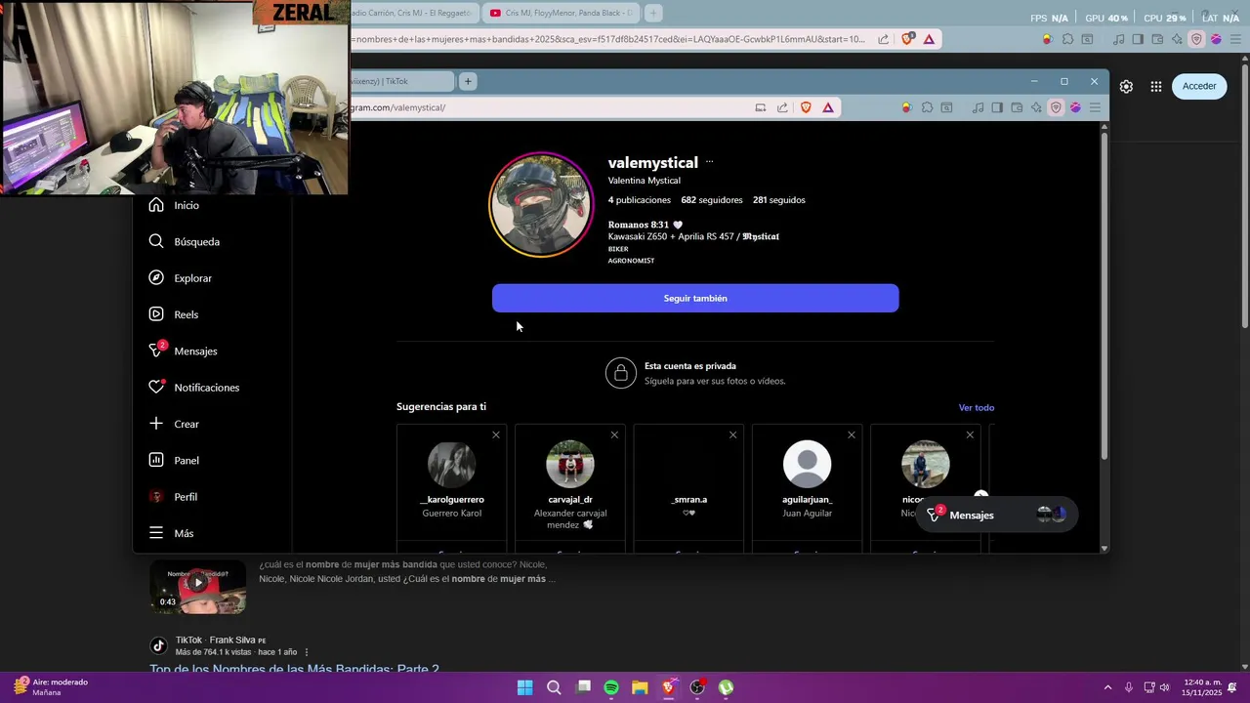This screenshot has width=1250, height=703.
Task: Open taskbar volume control
Action: [1164, 687]
